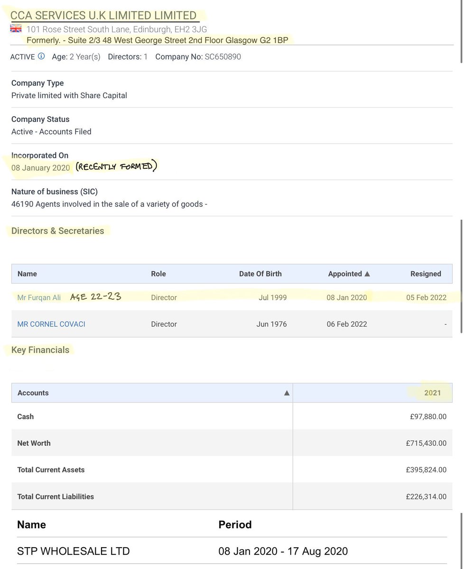This screenshot has width=464, height=569.
Task: Select company number SC650890
Action: pos(223,57)
